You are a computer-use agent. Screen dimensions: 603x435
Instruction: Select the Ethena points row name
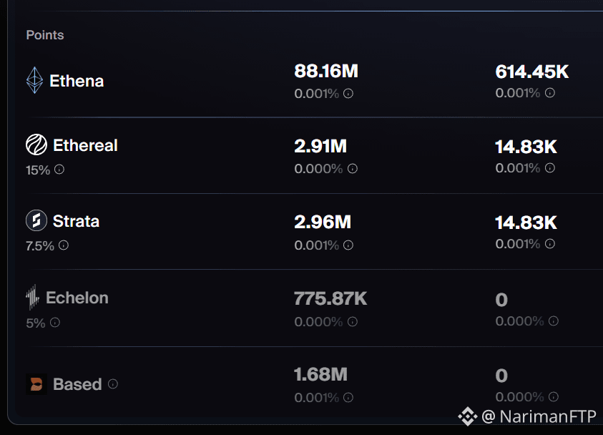[x=77, y=81]
